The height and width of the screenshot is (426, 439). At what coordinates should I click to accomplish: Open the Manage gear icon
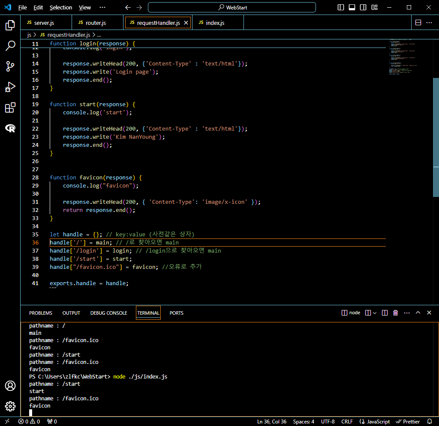pos(10,406)
